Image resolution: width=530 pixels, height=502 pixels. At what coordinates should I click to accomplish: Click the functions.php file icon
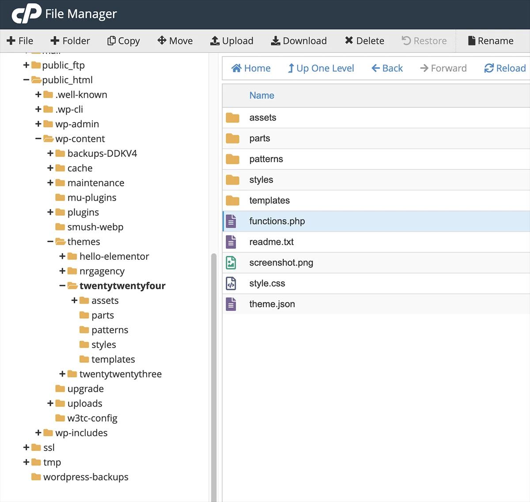point(231,221)
